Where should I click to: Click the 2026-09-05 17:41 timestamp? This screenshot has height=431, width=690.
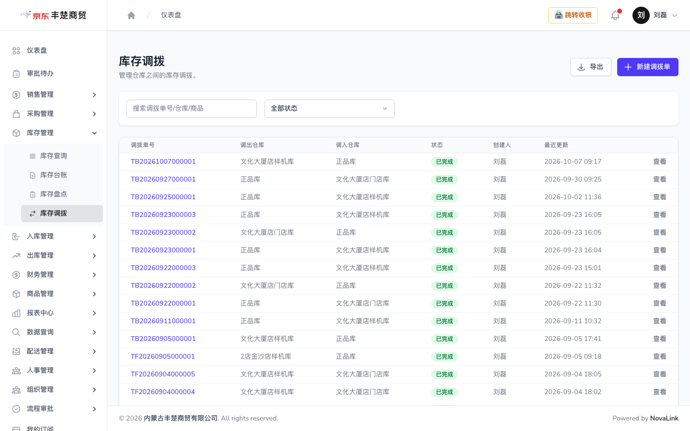573,339
